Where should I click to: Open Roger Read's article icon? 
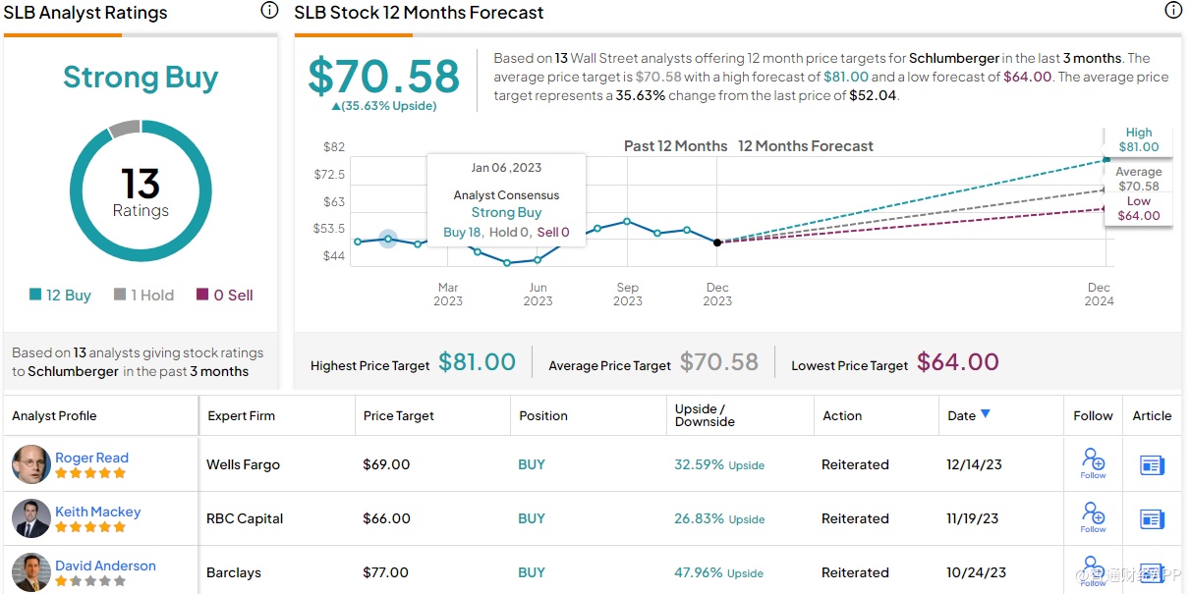tap(1152, 465)
